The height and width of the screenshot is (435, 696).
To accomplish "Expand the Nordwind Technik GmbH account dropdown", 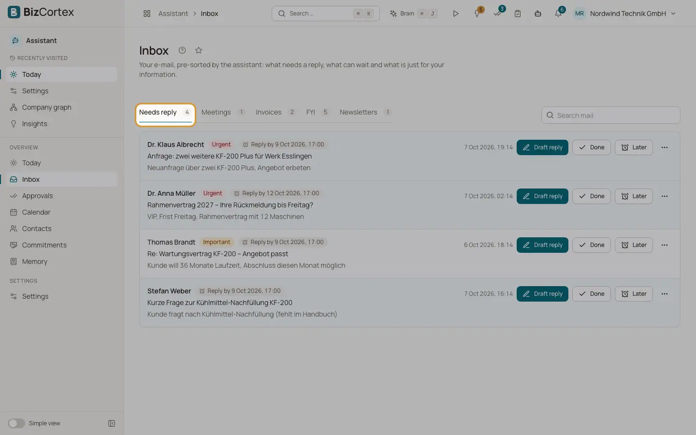I will tap(624, 14).
